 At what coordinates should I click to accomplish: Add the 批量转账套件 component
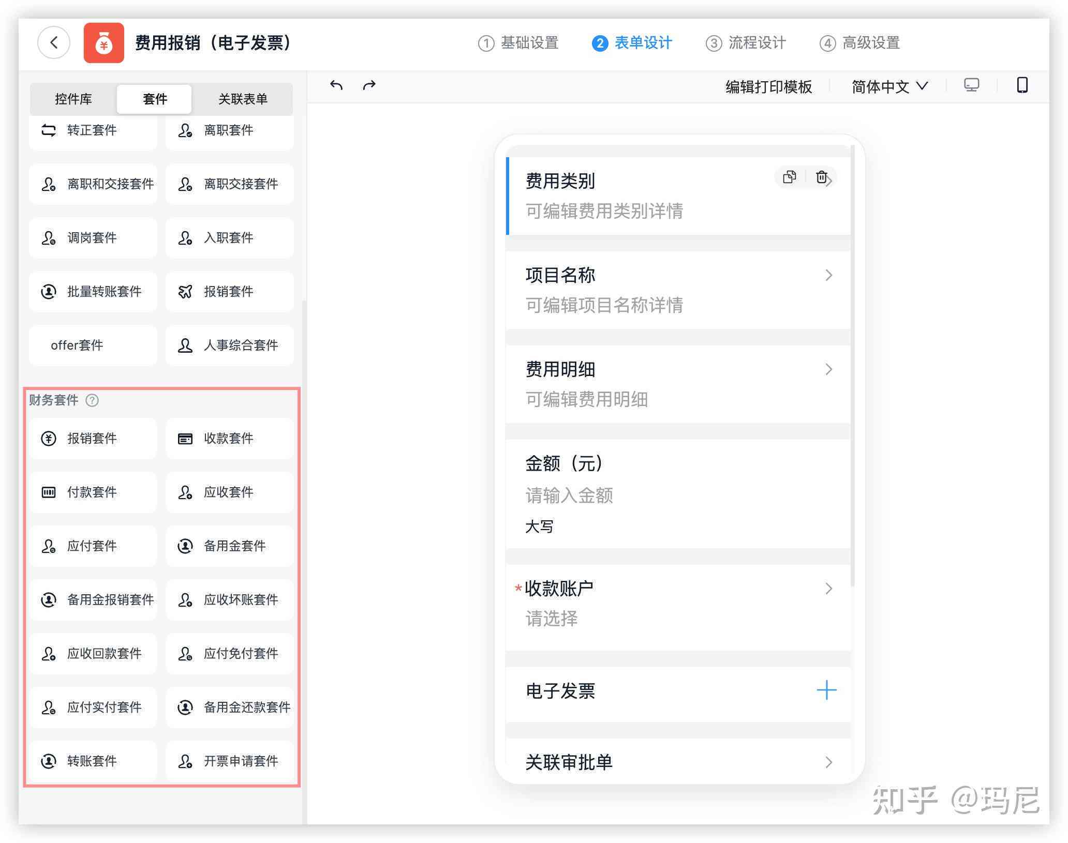(x=93, y=292)
